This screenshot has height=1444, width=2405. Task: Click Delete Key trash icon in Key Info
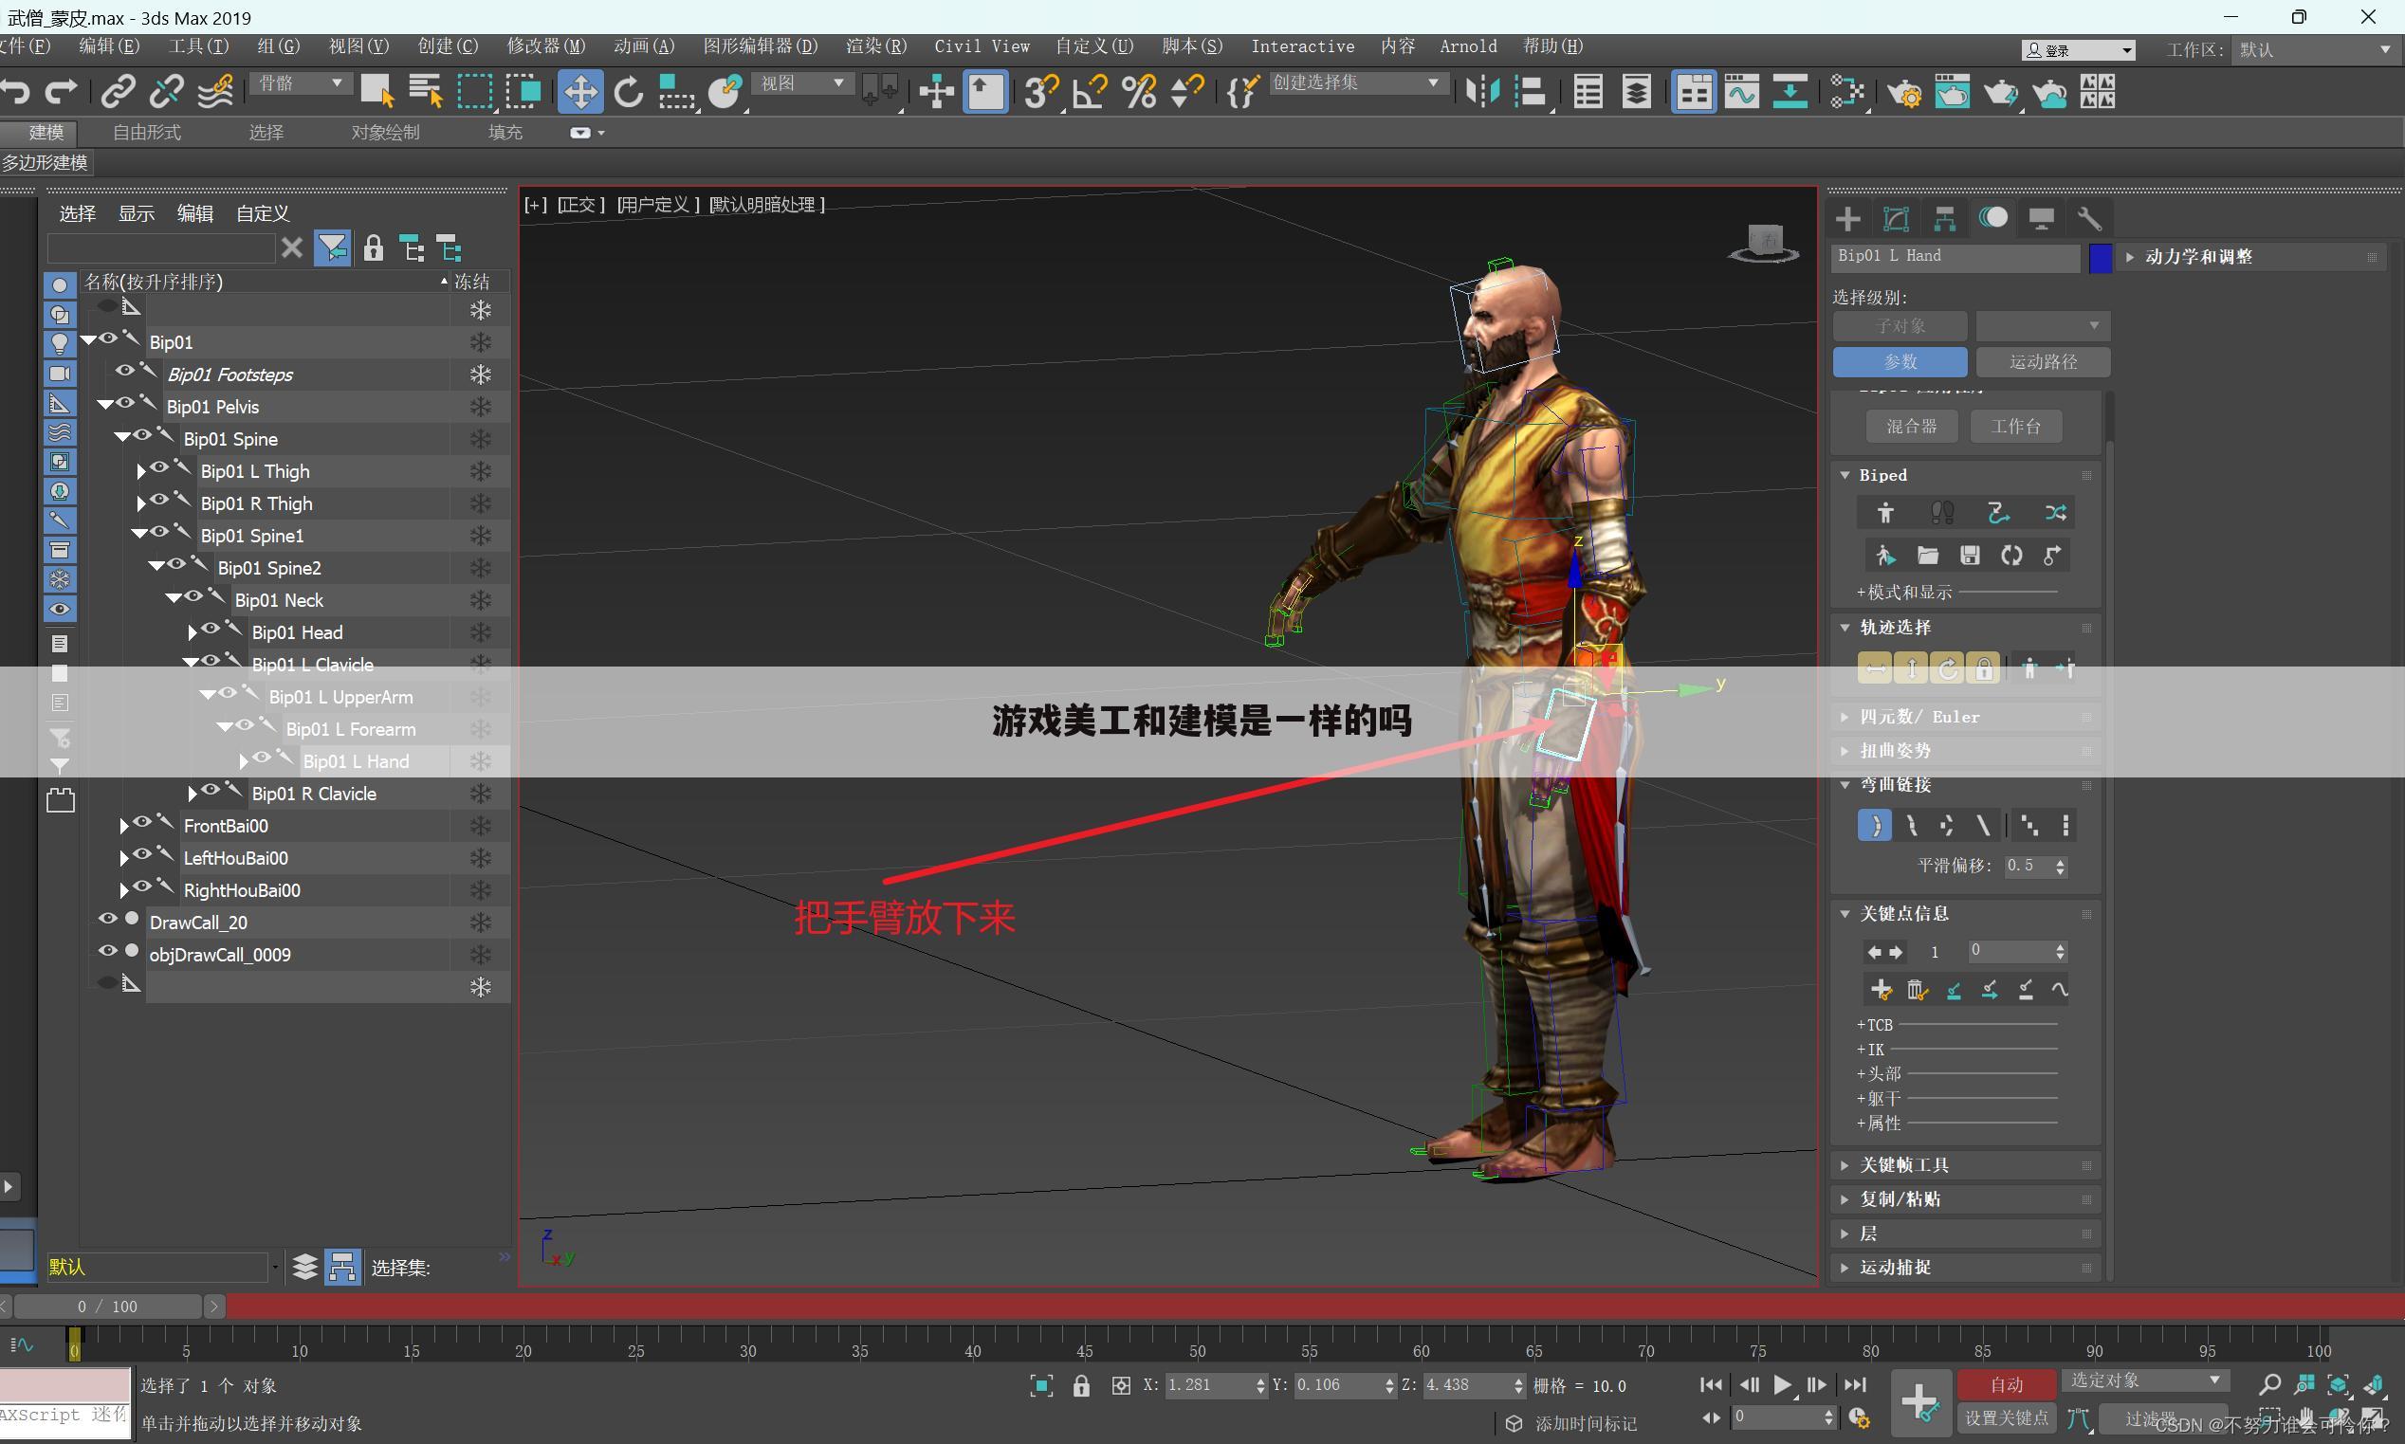[x=1917, y=990]
